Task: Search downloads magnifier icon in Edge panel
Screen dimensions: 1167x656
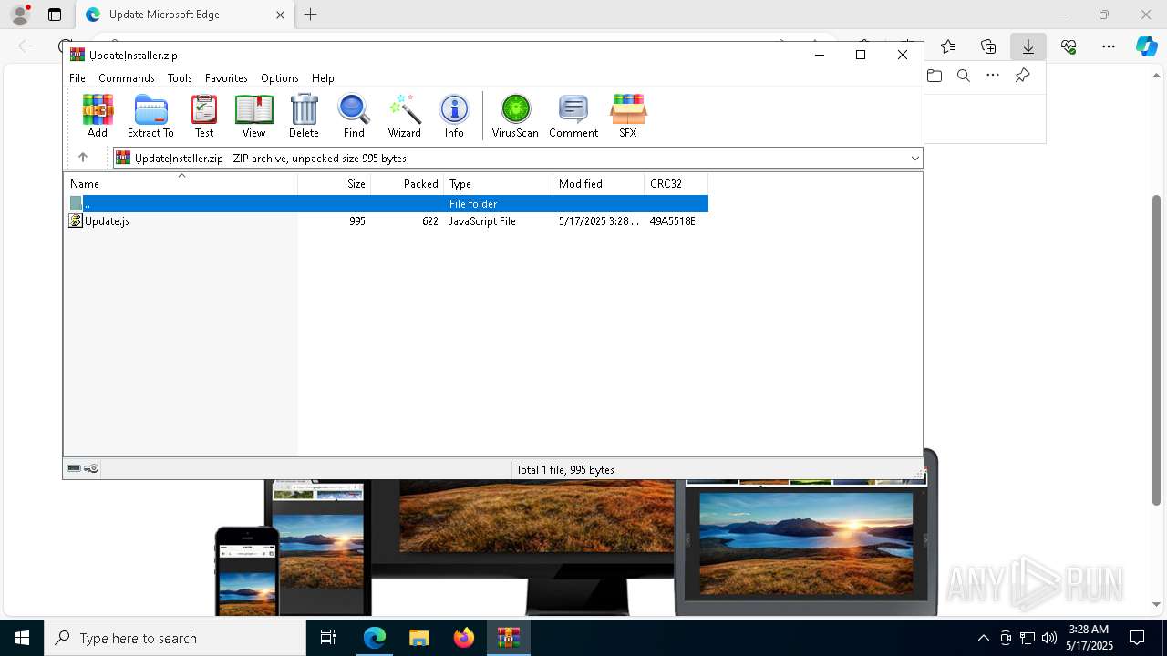Action: point(964,76)
